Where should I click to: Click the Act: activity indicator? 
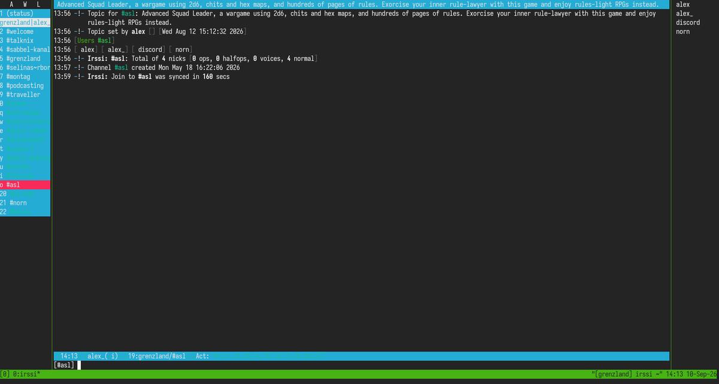(x=203, y=356)
